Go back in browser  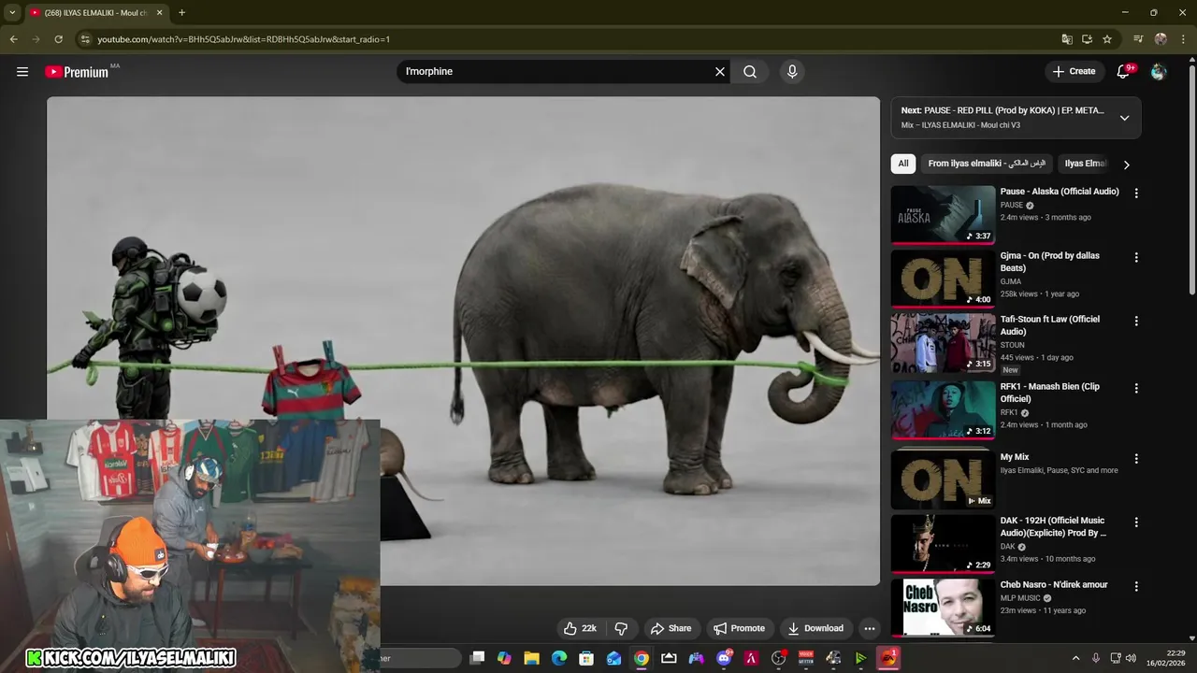pyautogui.click(x=13, y=39)
